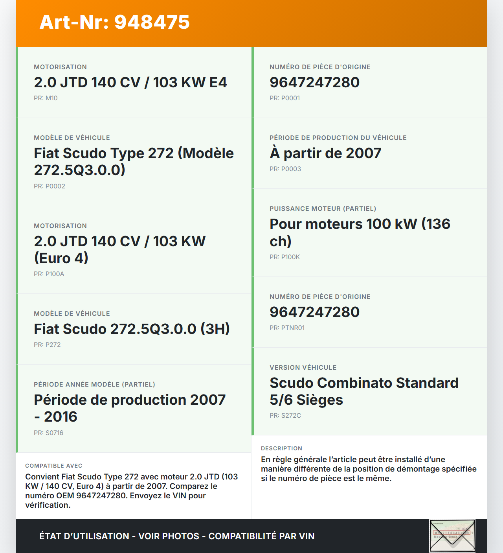Click the À partir de 2007 value
Screen dimensions: 503x553
[325, 153]
